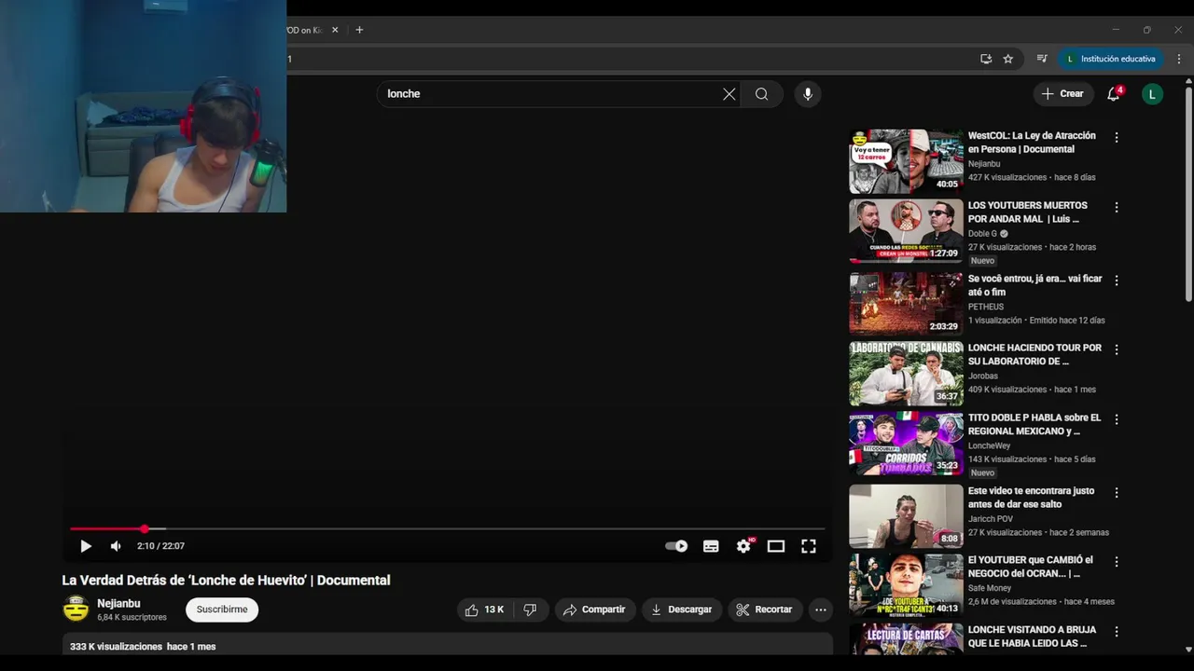Open account avatar menu
The height and width of the screenshot is (671, 1194).
(1153, 94)
